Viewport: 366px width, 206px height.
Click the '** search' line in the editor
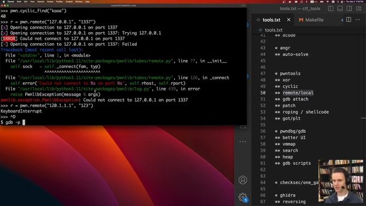point(287,150)
